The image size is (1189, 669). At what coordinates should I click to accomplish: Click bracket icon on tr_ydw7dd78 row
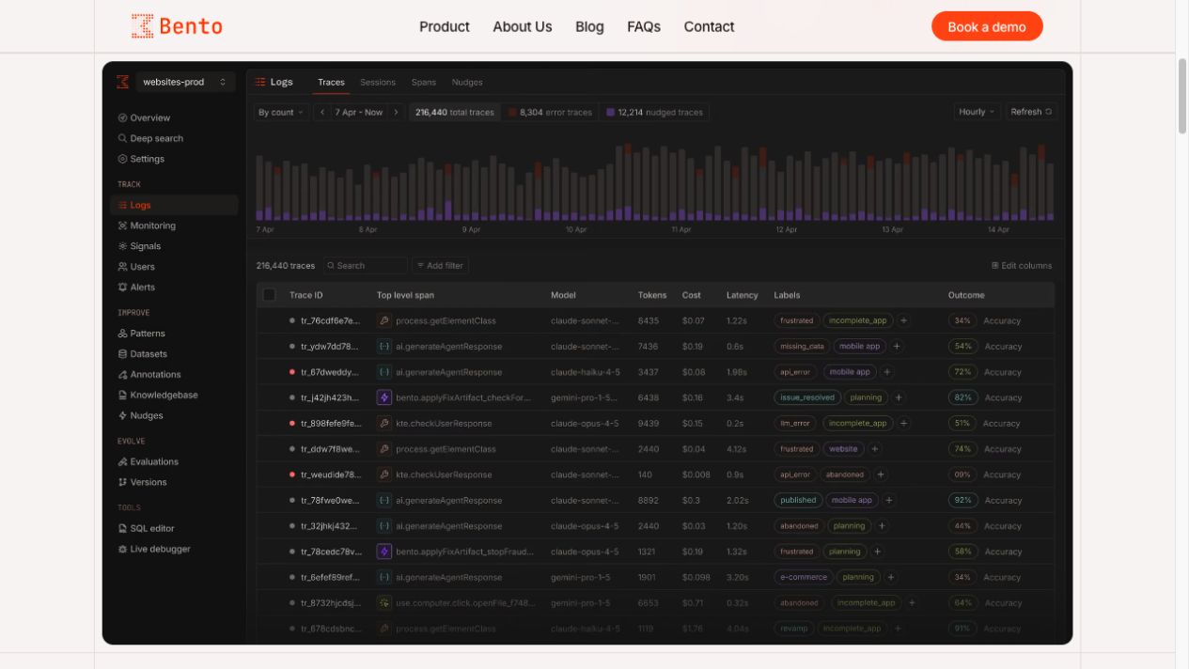(x=383, y=346)
